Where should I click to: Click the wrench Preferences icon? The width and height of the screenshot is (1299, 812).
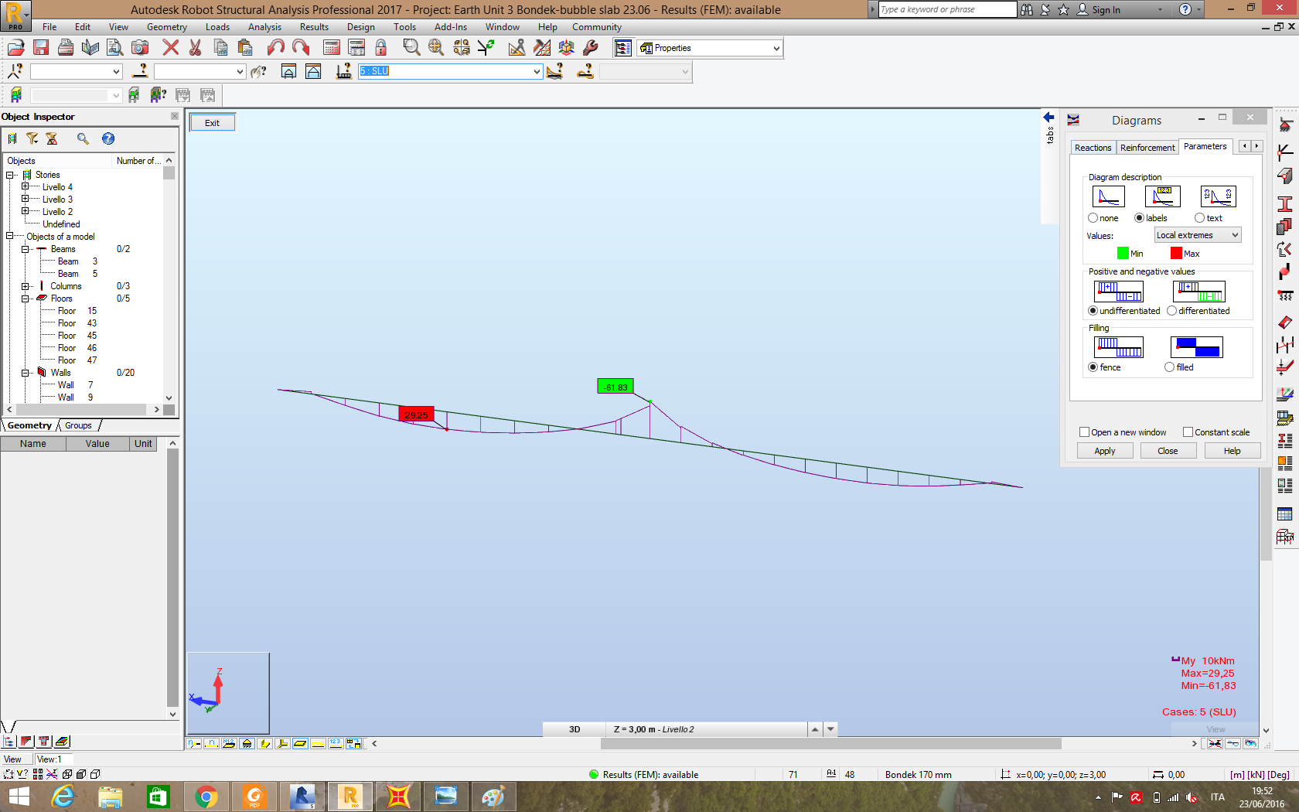pos(592,48)
